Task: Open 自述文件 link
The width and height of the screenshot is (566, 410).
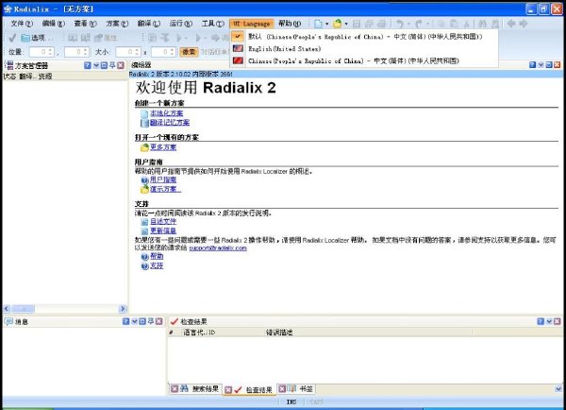Action: 163,221
